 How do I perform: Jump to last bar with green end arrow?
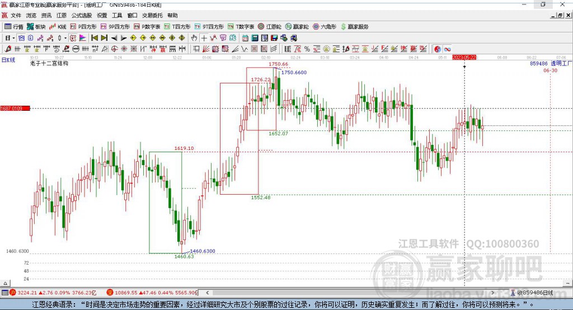[x=104, y=38]
